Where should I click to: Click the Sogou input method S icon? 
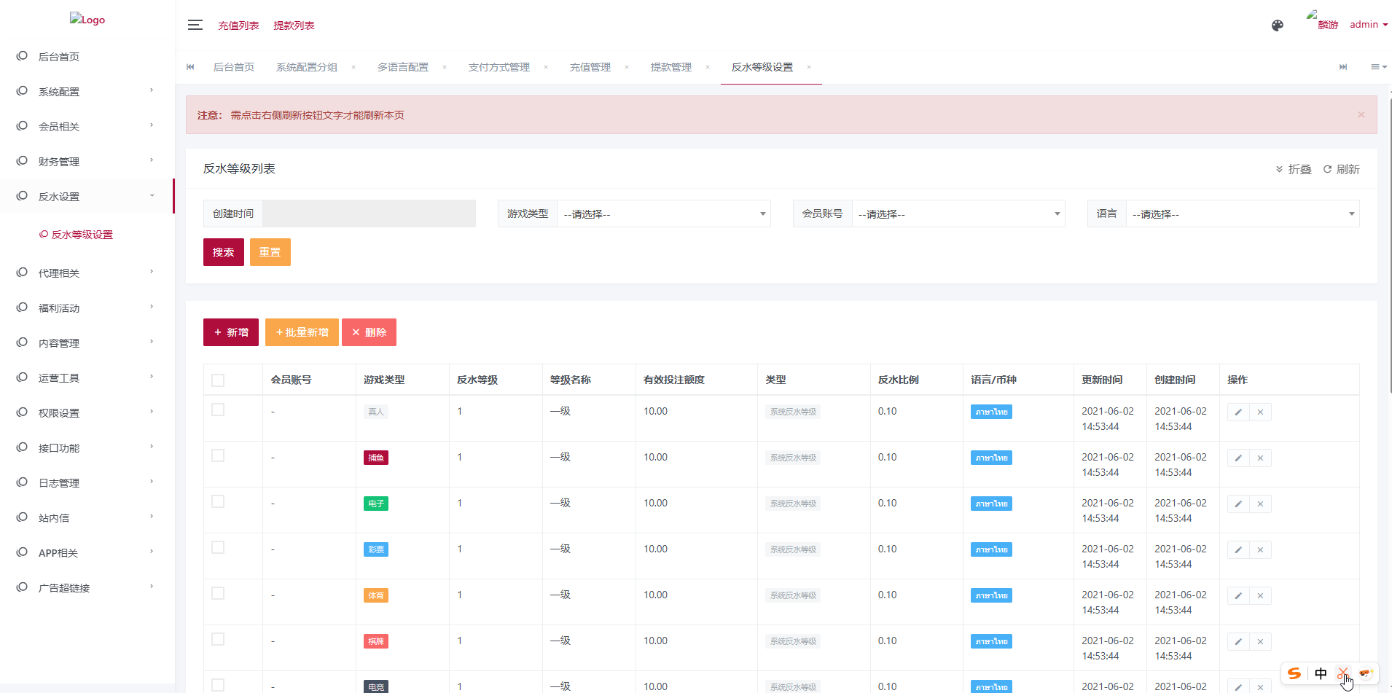click(1294, 673)
